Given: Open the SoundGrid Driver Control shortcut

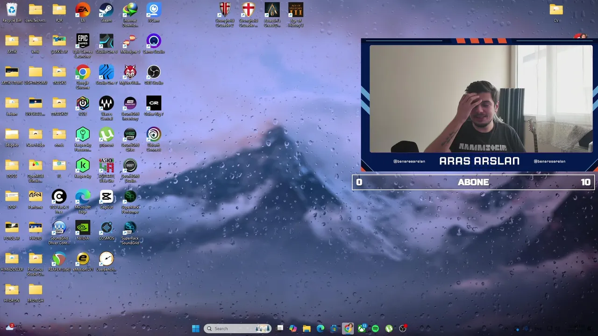Looking at the screenshot, I should (x=59, y=232).
